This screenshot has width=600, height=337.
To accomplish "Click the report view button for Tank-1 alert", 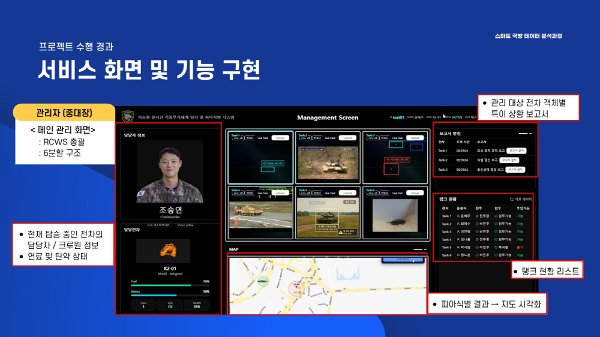I will click(516, 151).
